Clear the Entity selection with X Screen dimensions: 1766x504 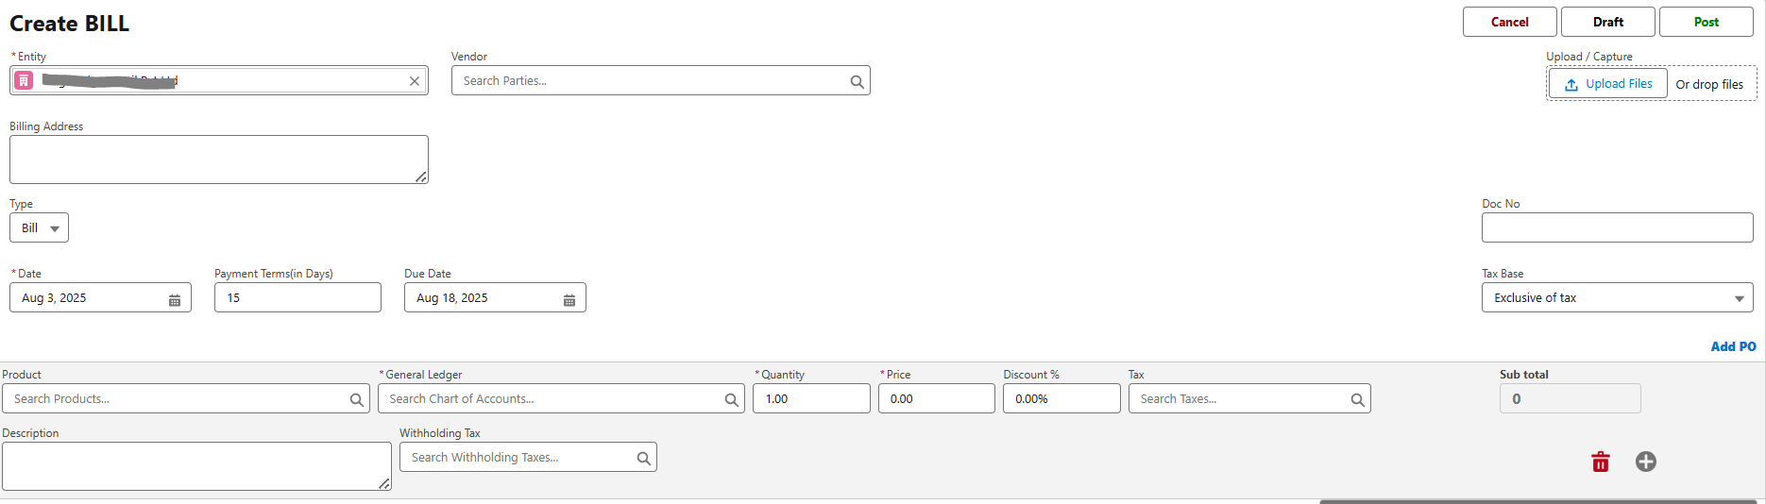[415, 81]
